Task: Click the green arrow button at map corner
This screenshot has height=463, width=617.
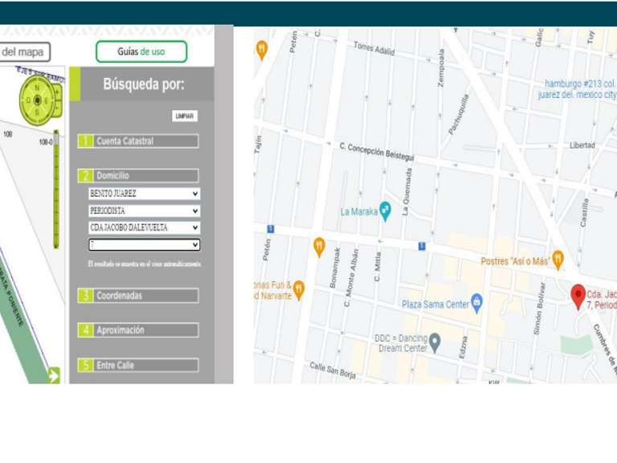Action: (54, 375)
